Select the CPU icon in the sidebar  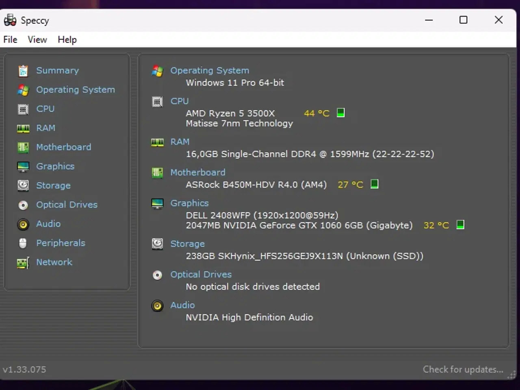pyautogui.click(x=23, y=109)
